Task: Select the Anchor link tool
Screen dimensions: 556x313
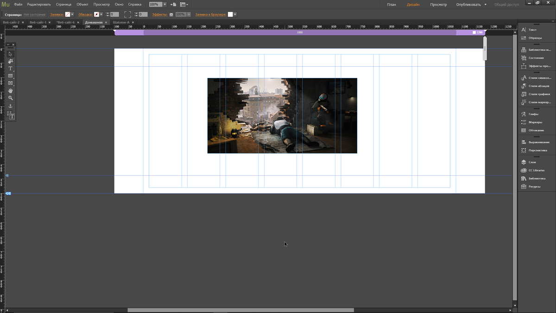Action: coord(10,106)
